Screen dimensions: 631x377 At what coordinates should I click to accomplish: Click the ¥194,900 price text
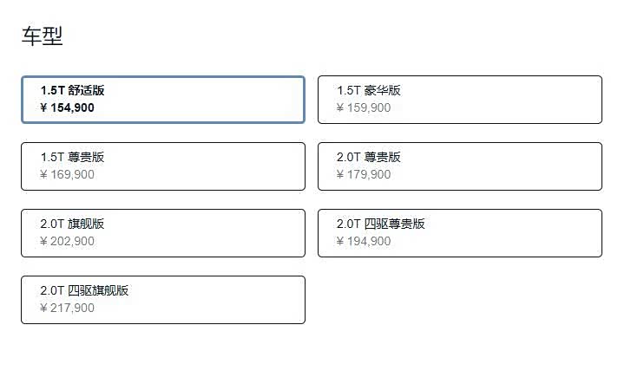click(x=364, y=242)
